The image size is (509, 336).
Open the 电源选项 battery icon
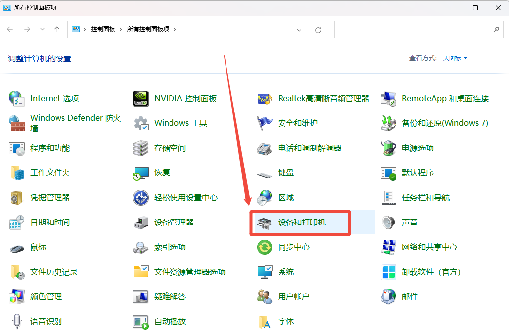388,148
